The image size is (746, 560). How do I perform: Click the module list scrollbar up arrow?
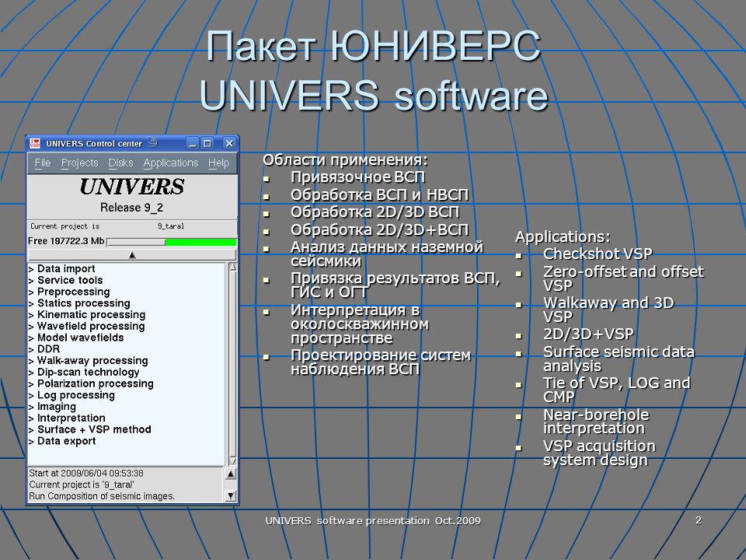[x=232, y=267]
